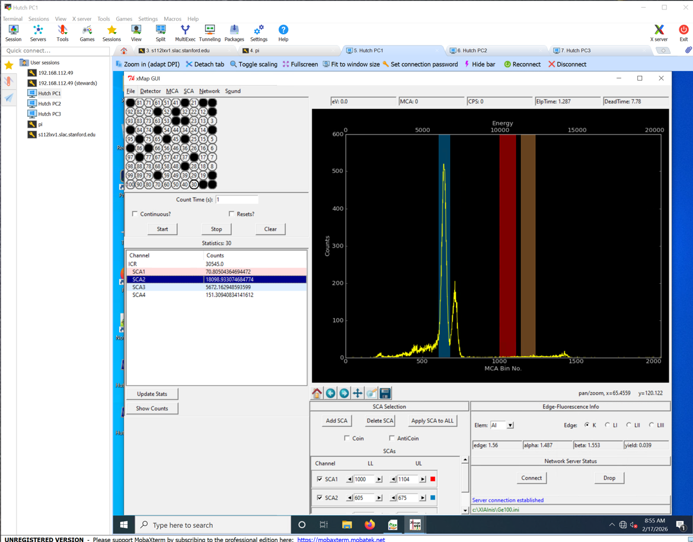Click the Count Time input field
Viewport: 693px width, 542px height.
point(237,200)
